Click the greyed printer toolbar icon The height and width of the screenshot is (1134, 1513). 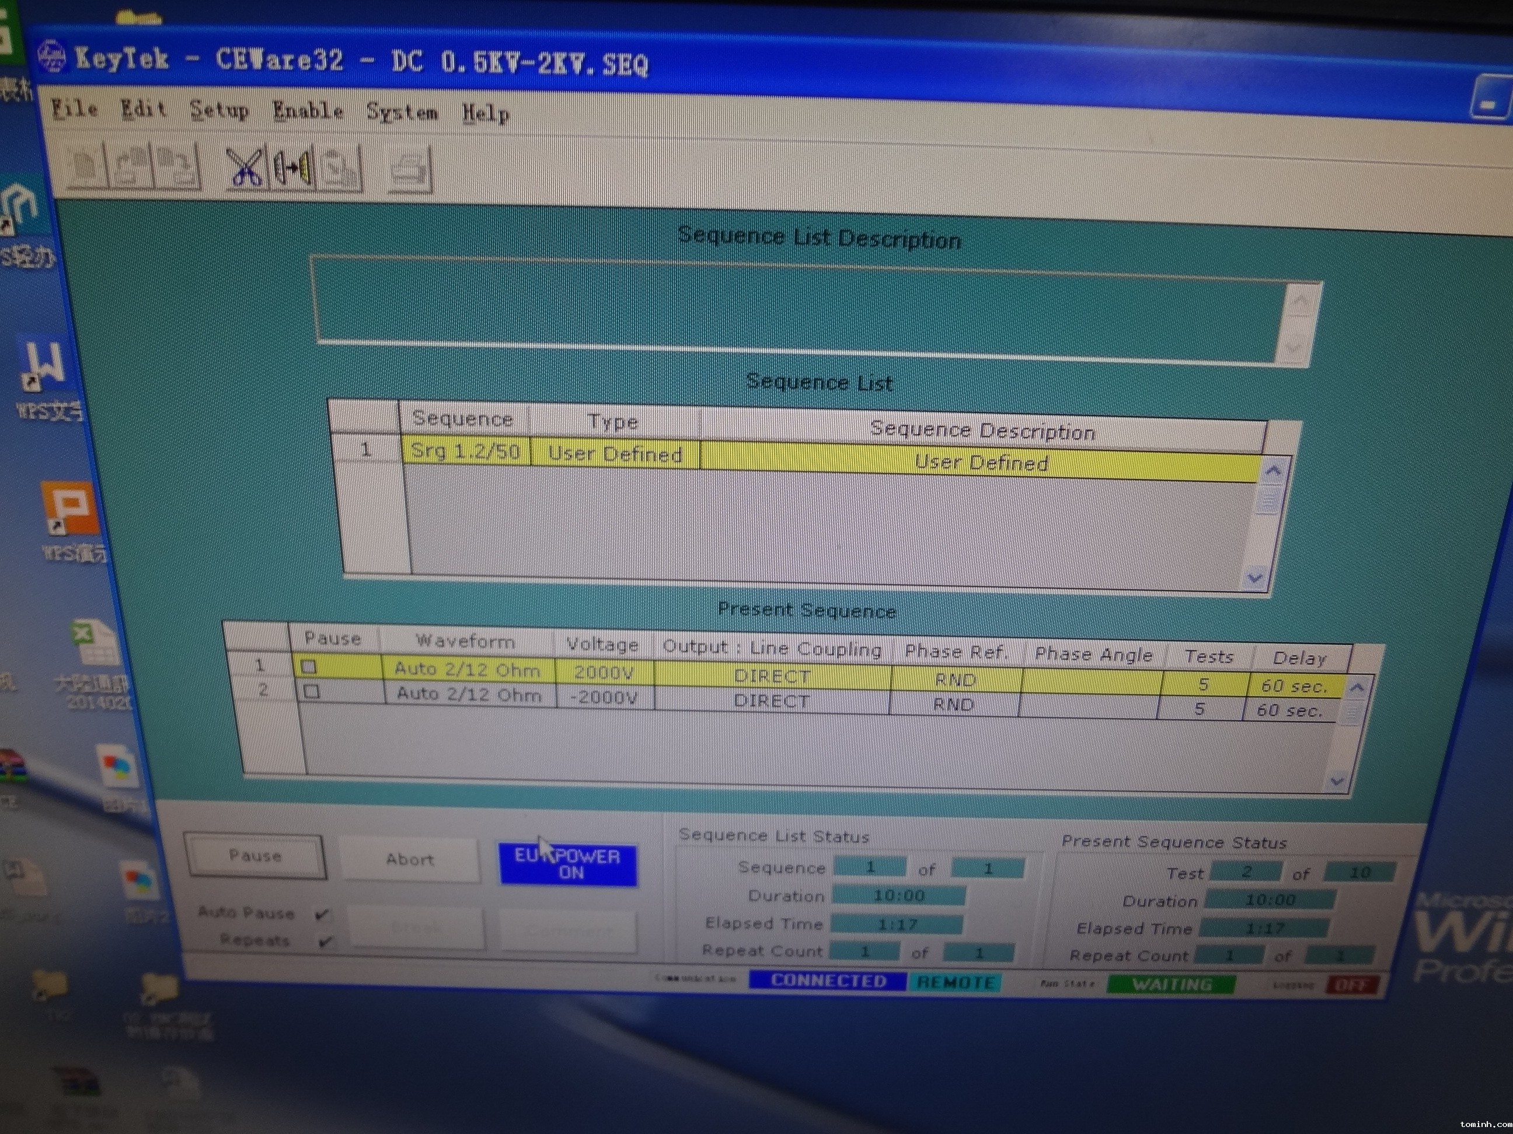[410, 170]
